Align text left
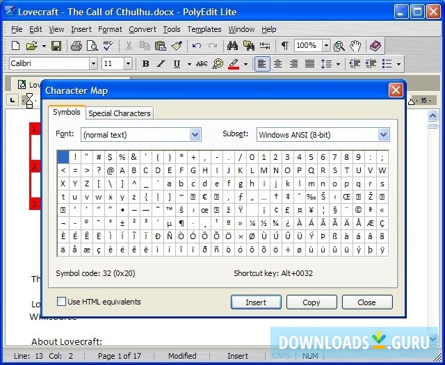 tap(262, 64)
